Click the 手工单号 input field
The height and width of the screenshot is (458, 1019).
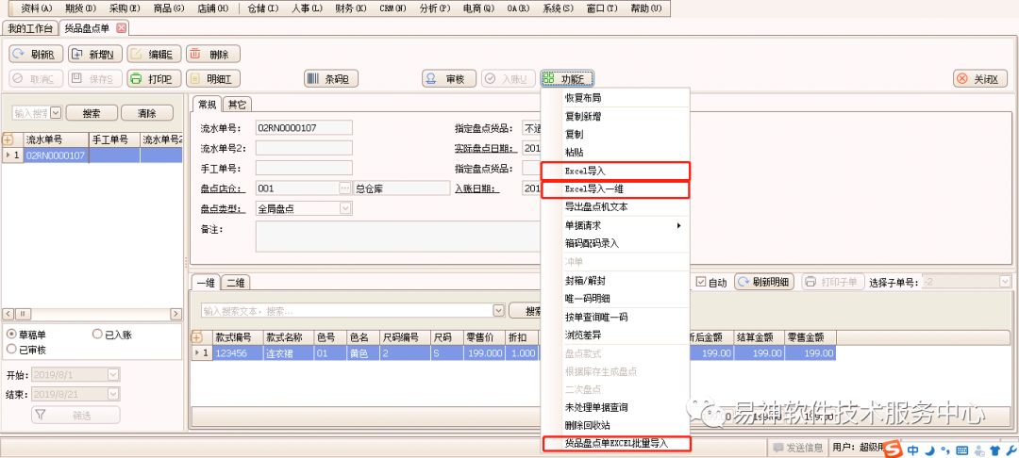pyautogui.click(x=304, y=168)
